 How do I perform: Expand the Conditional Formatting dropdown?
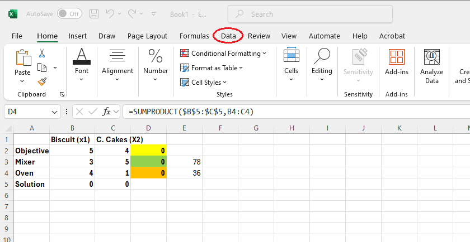[x=223, y=54]
